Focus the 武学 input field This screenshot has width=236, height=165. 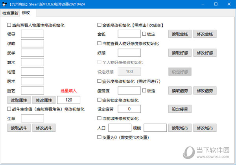click(x=32, y=53)
